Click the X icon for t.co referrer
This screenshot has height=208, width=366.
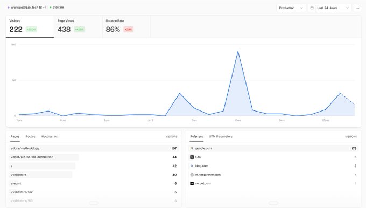pos(192,157)
